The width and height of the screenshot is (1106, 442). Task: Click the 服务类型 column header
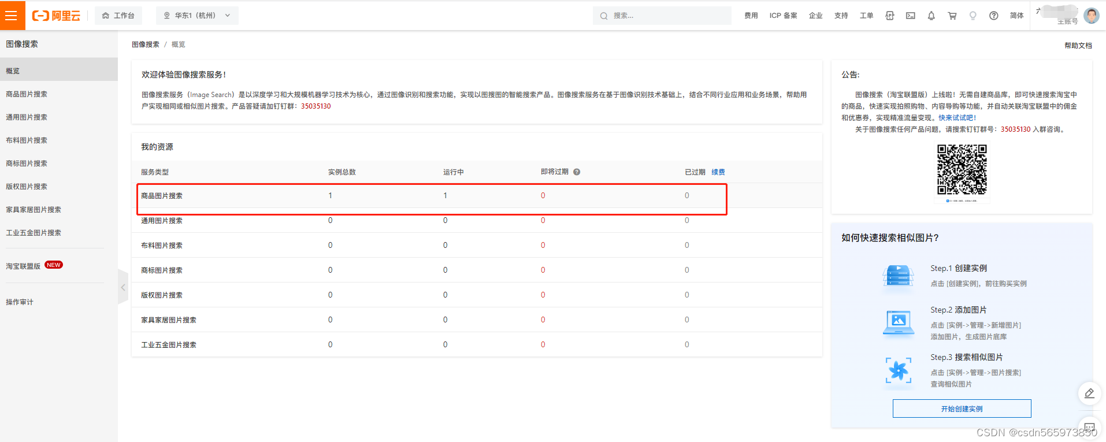pos(155,172)
